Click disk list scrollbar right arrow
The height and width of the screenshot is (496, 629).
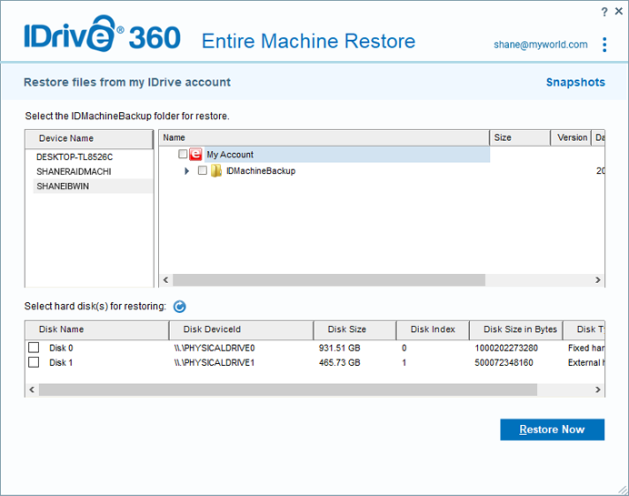tap(598, 390)
